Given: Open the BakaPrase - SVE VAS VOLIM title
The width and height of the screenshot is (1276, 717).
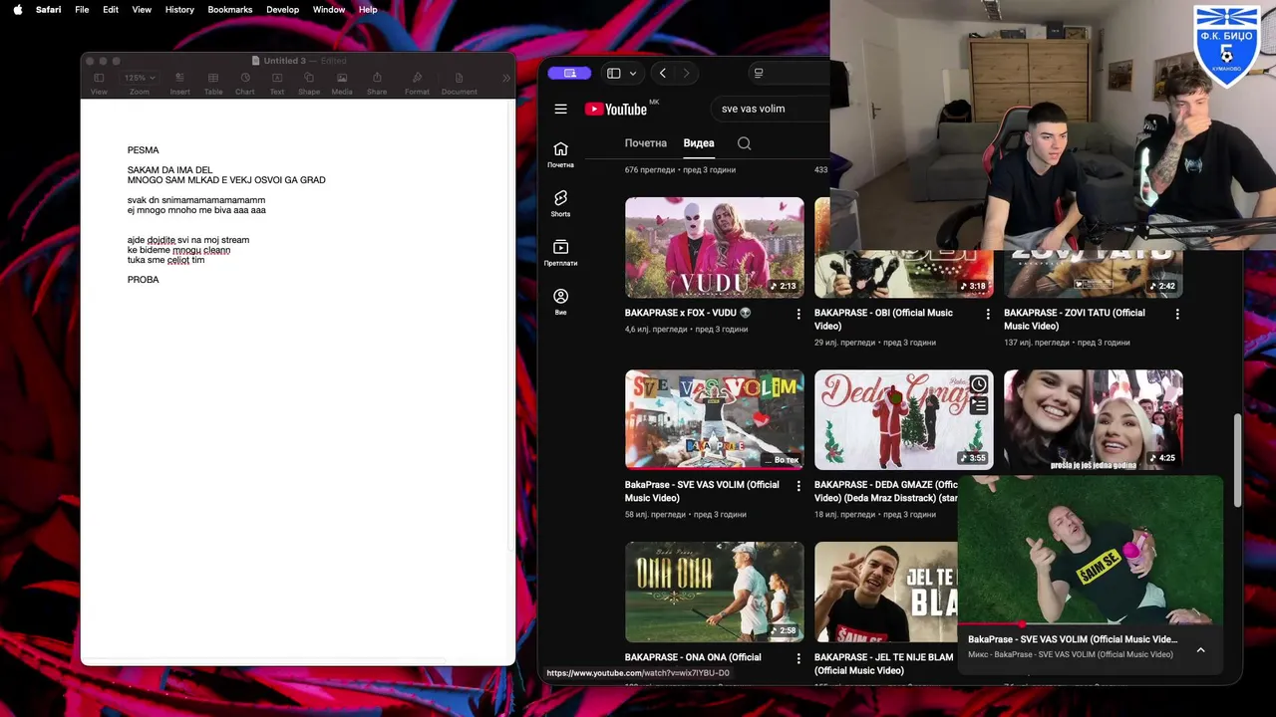Looking at the screenshot, I should (702, 491).
